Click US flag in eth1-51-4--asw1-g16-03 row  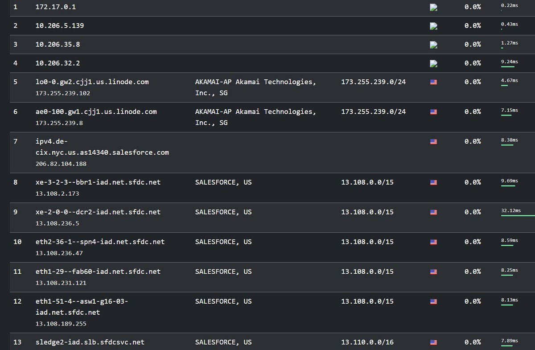tap(433, 302)
